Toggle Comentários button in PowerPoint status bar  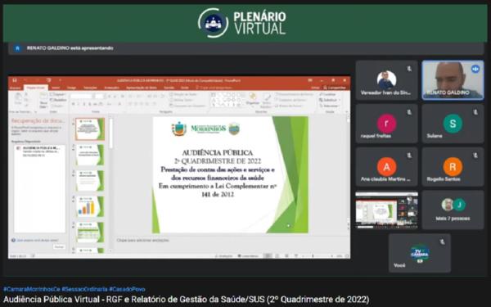click(248, 256)
